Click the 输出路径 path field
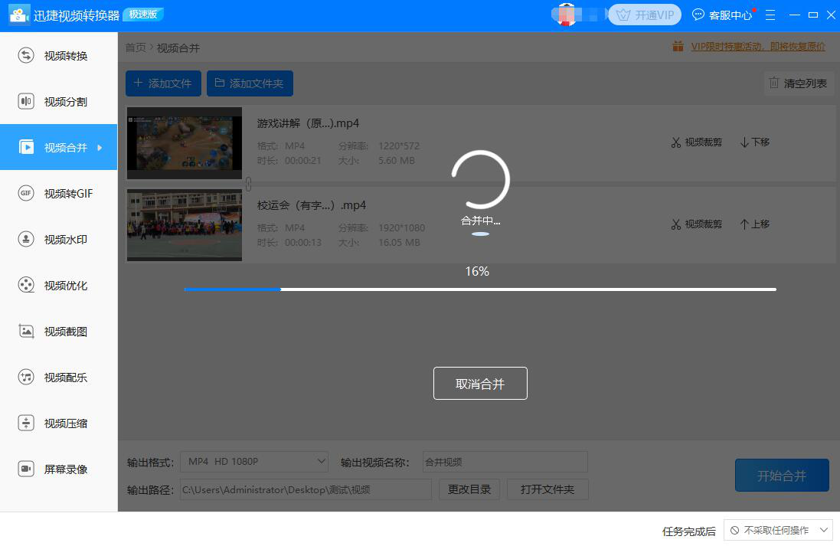Viewport: 840px width, 546px height. [x=306, y=490]
